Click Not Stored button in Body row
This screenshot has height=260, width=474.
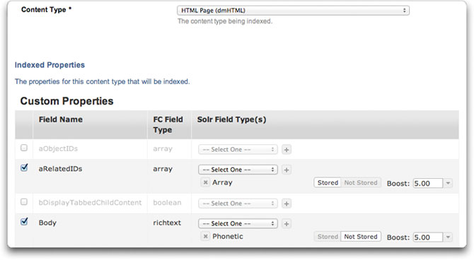pos(361,237)
